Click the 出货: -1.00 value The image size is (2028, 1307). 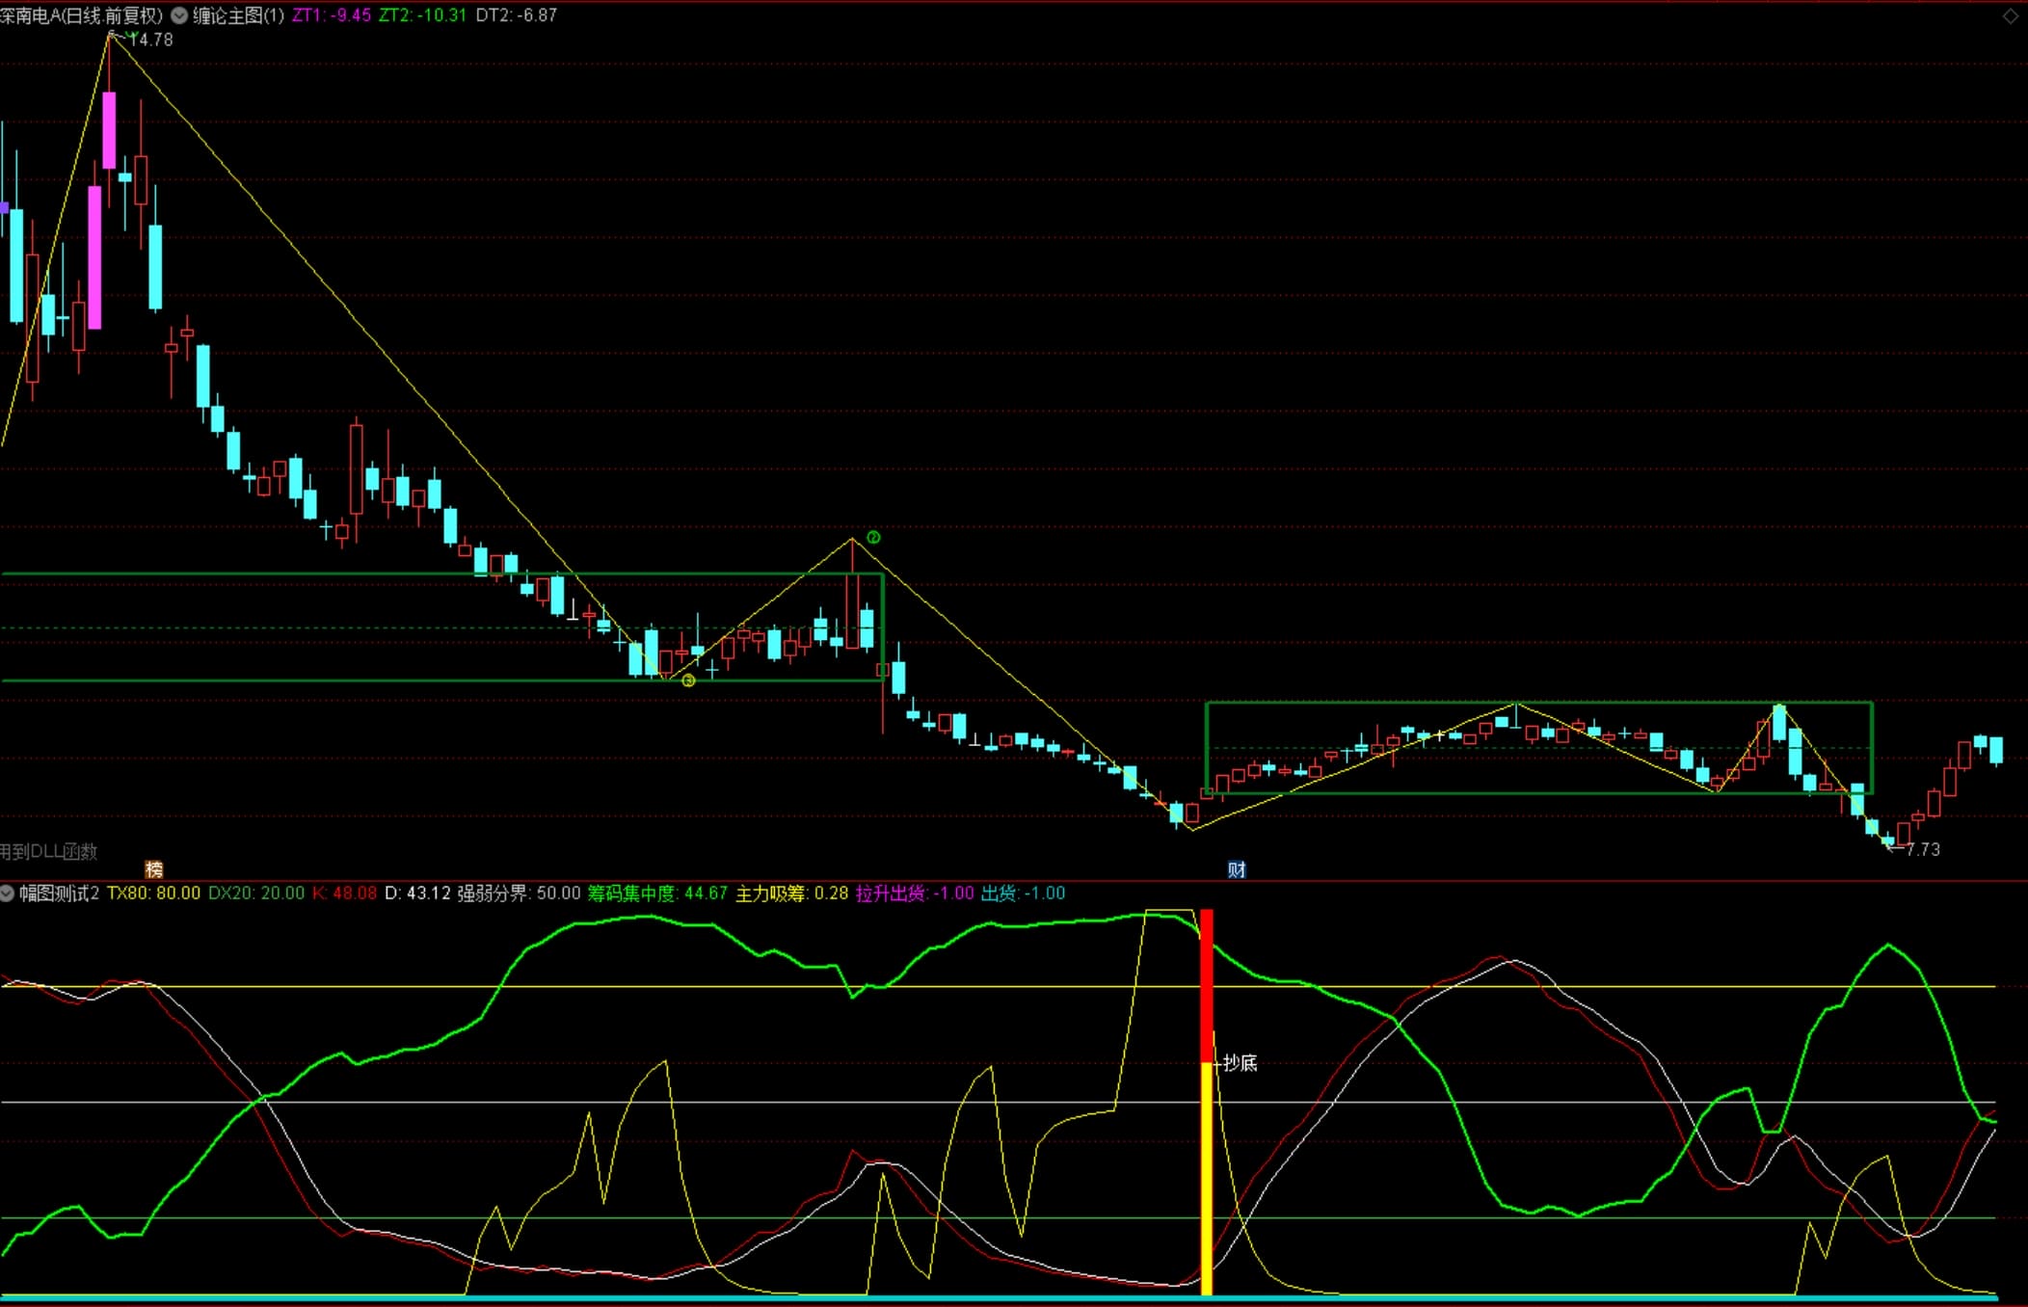(x=1023, y=894)
